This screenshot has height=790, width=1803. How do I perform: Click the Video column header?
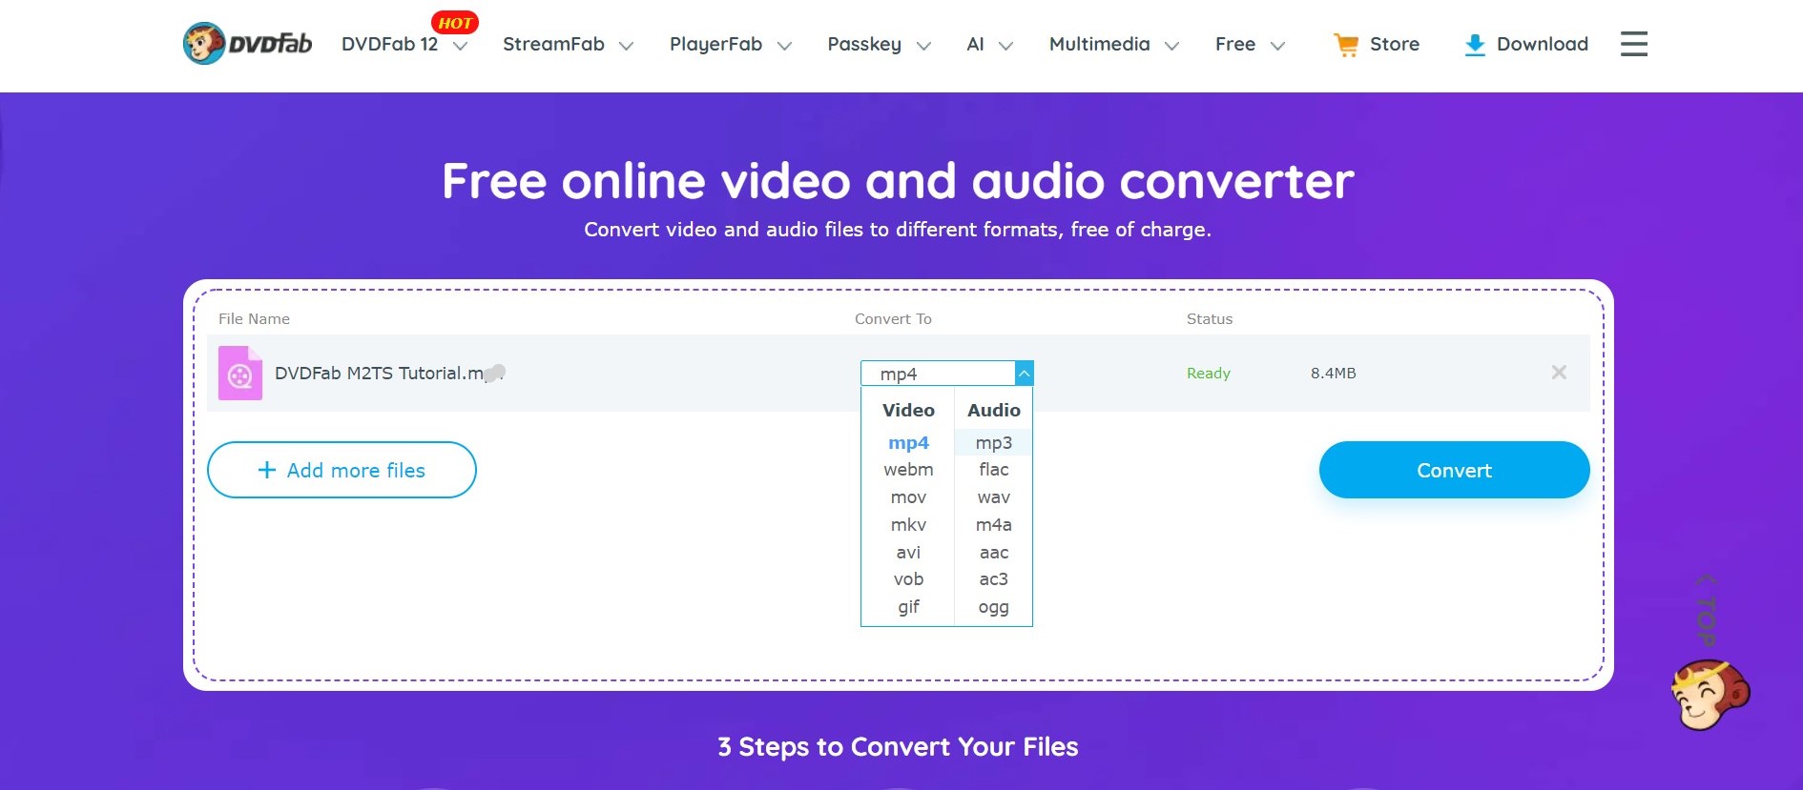[908, 411]
